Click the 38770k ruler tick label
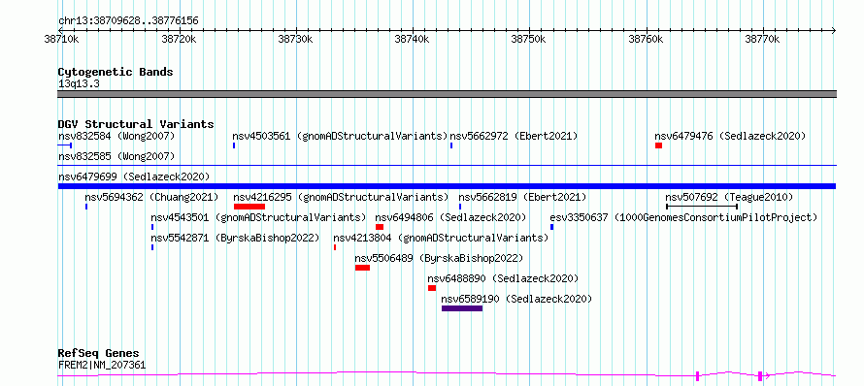Screen dimensions: 864x386 pyautogui.click(x=763, y=40)
